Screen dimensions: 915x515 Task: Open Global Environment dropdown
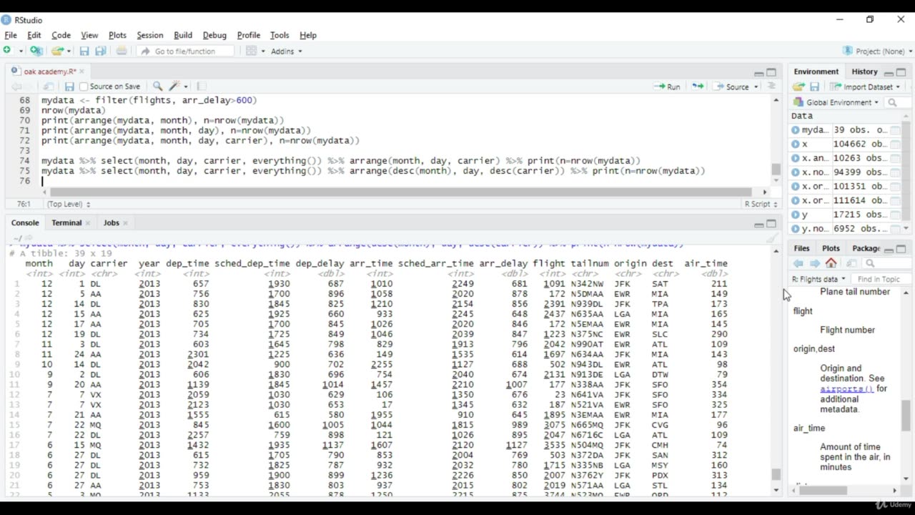836,102
